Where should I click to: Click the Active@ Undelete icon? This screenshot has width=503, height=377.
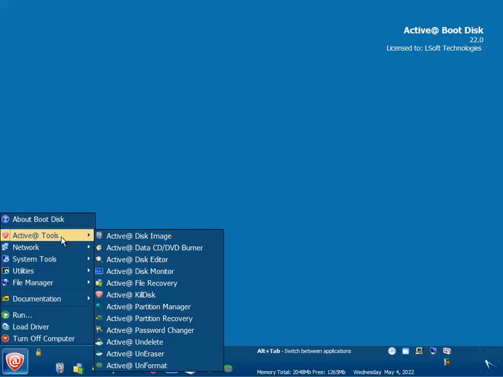(x=99, y=342)
